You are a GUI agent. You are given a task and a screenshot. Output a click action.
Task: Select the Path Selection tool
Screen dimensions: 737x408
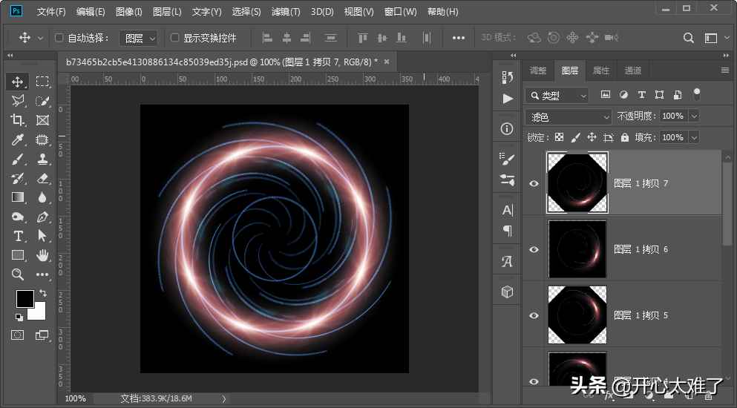(42, 236)
